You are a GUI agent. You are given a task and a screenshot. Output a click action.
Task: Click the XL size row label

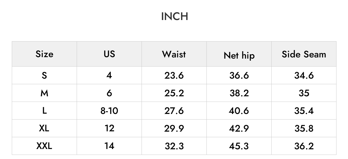click(x=44, y=128)
